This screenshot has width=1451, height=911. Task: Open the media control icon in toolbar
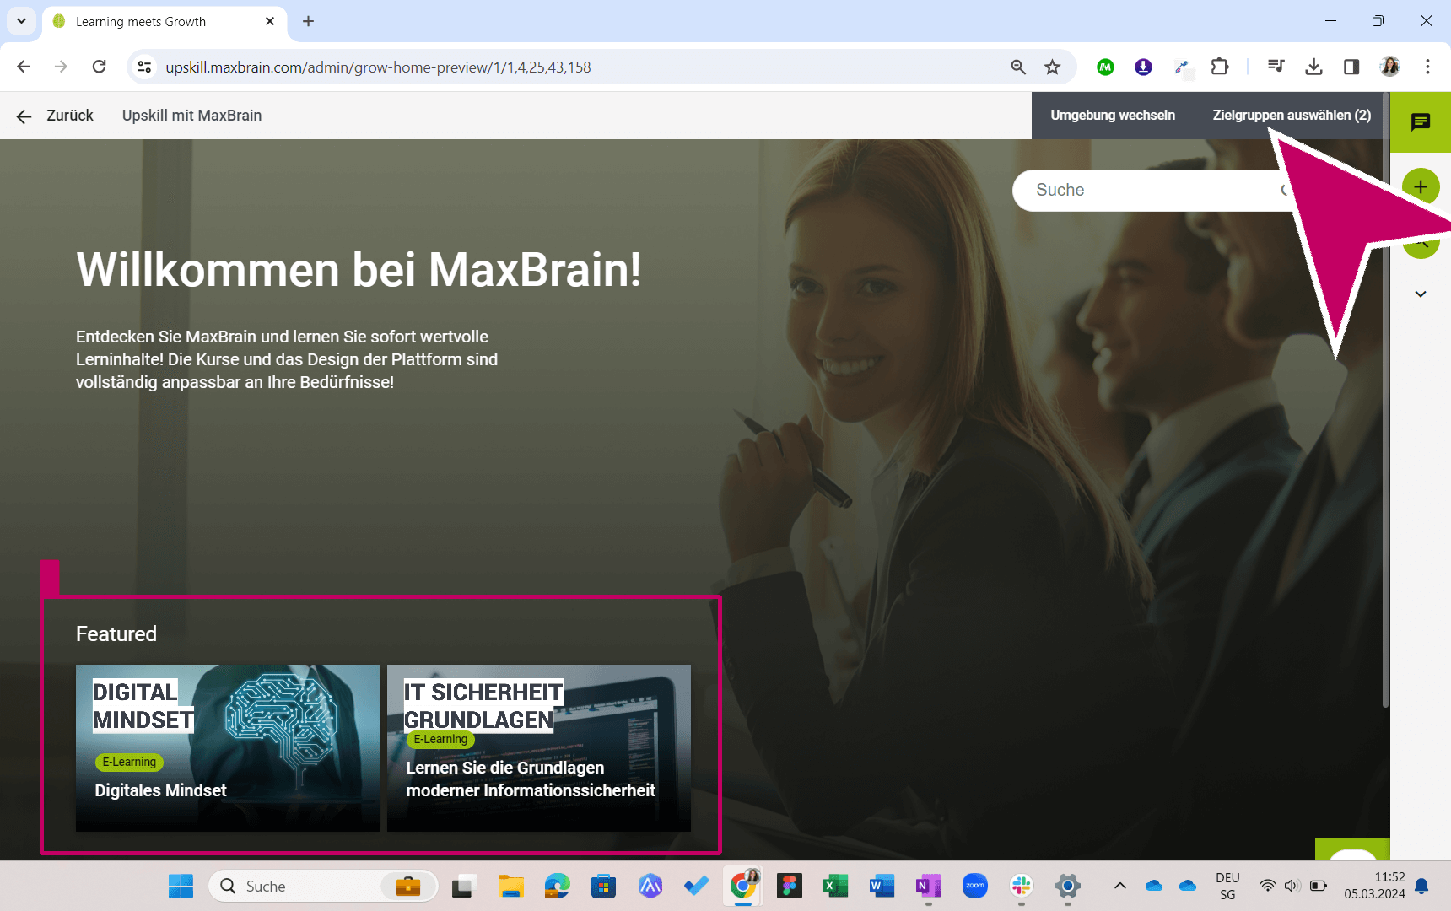point(1276,67)
